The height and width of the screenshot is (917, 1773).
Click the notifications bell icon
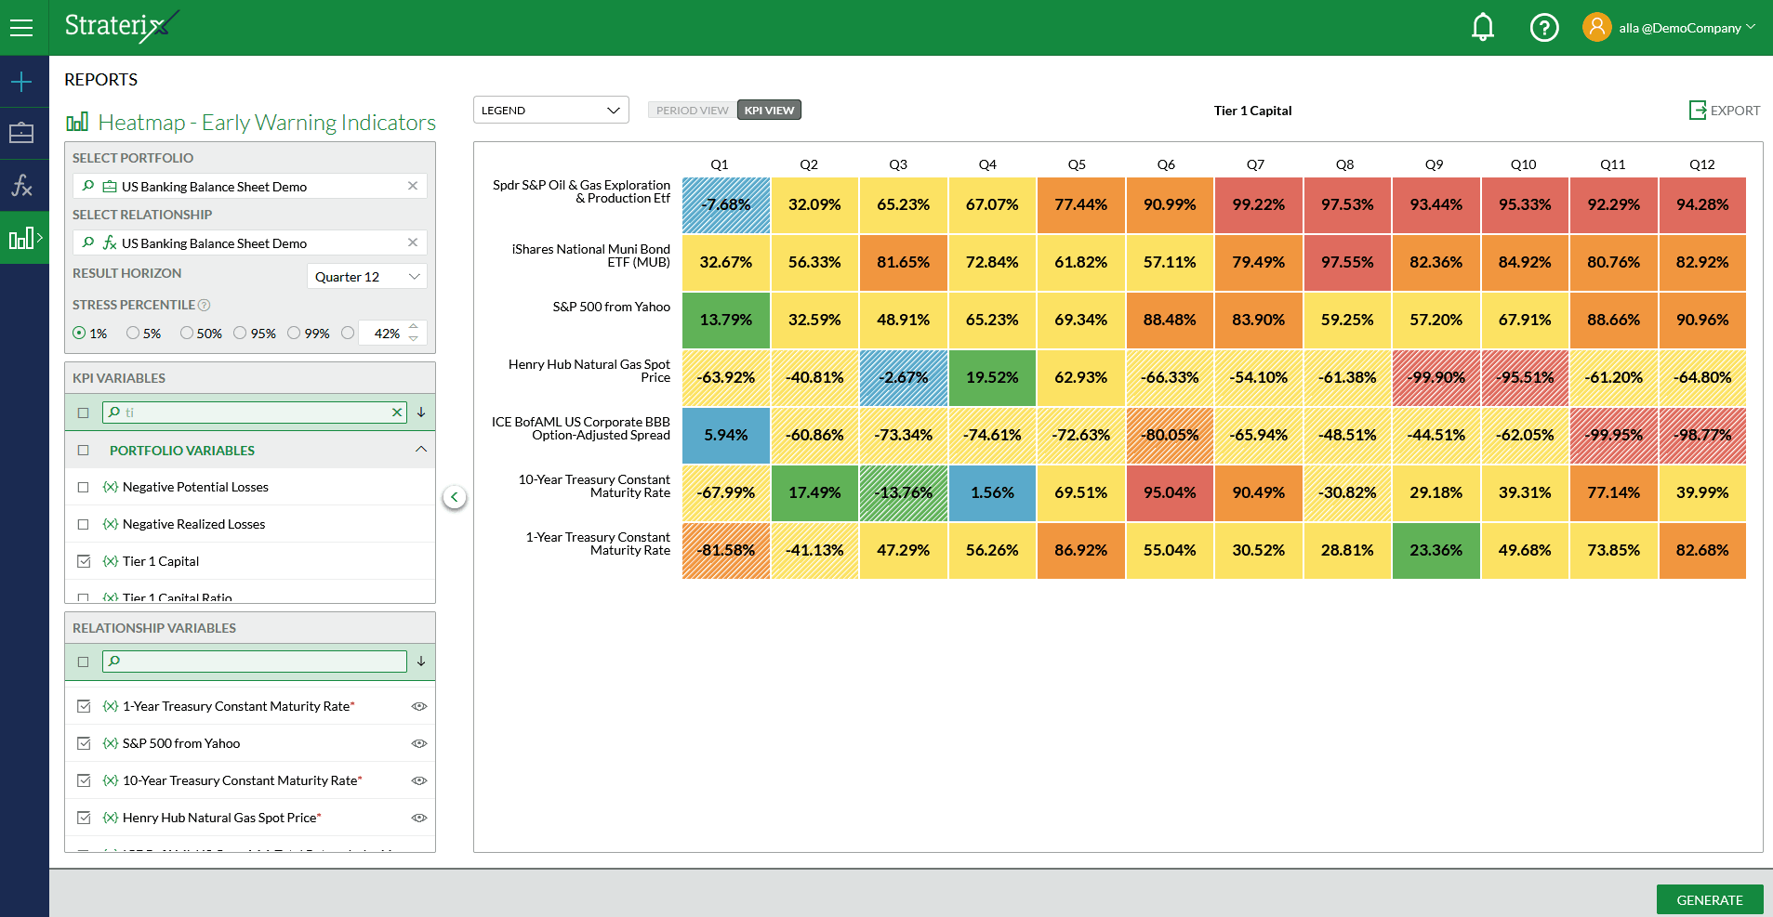click(1483, 28)
